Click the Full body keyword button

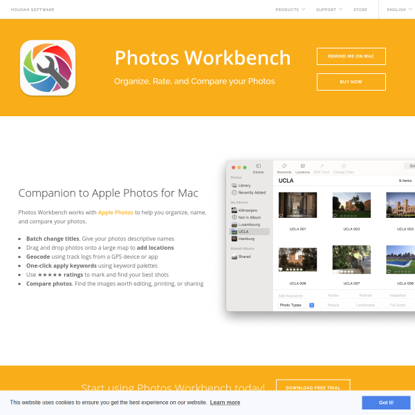pyautogui.click(x=398, y=305)
